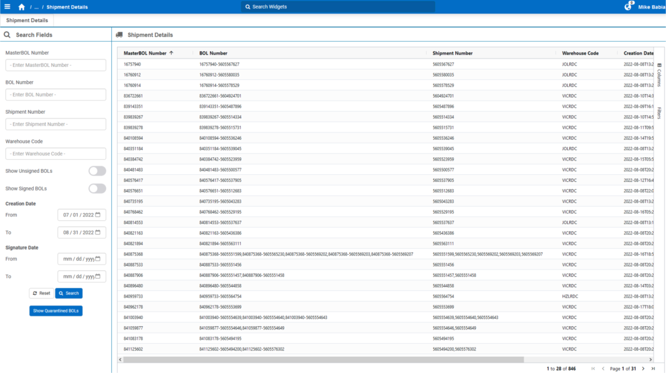Screen dimensions: 666x373
Task: Open the hamburger menu icon
Action: click(7, 6)
